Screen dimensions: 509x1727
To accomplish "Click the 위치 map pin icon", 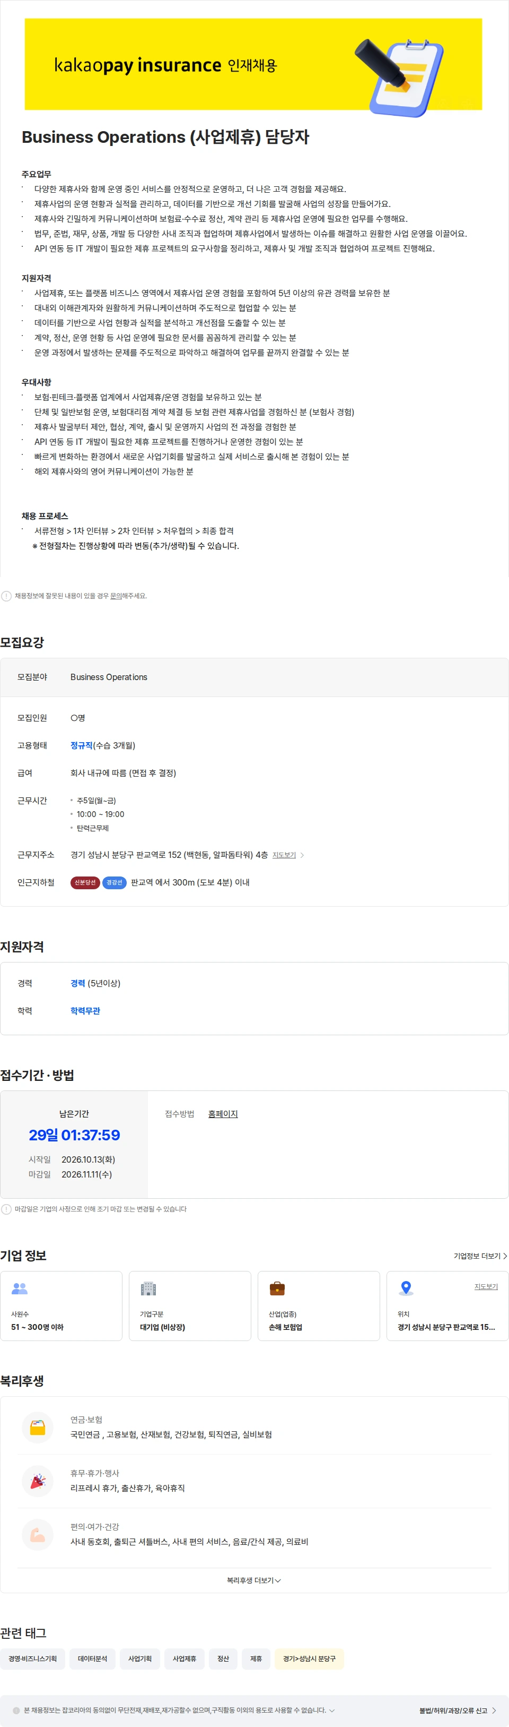I will (405, 1288).
